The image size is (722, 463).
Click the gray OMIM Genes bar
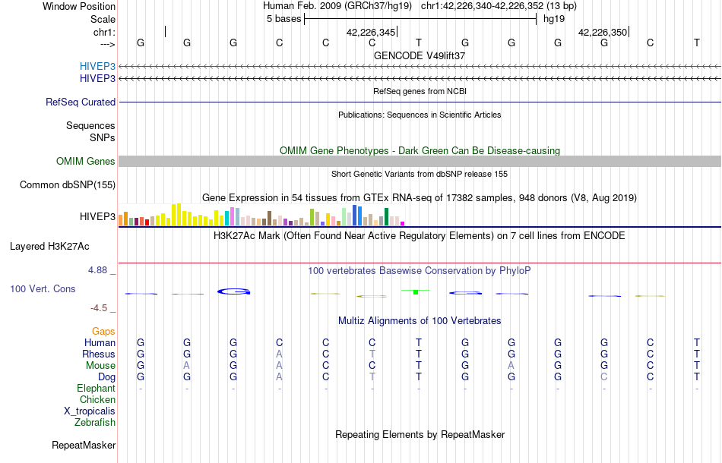tap(420, 162)
